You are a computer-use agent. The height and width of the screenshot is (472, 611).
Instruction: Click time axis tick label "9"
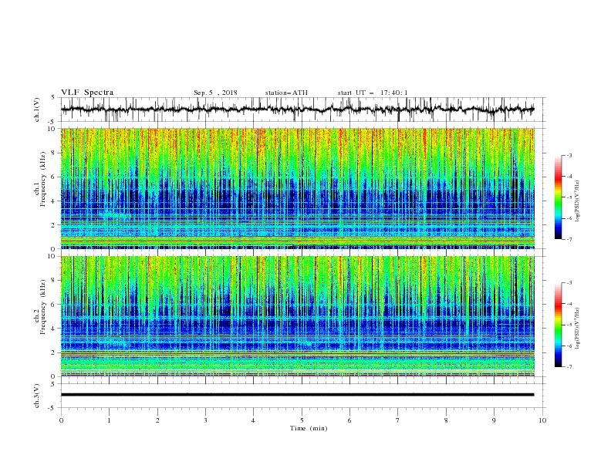(x=494, y=420)
